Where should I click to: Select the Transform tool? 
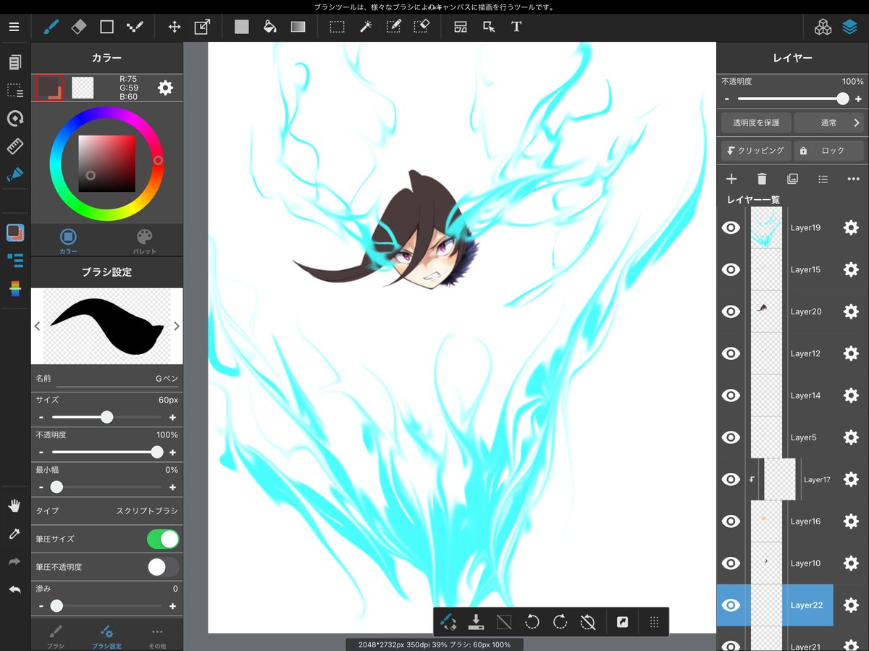[x=202, y=28]
